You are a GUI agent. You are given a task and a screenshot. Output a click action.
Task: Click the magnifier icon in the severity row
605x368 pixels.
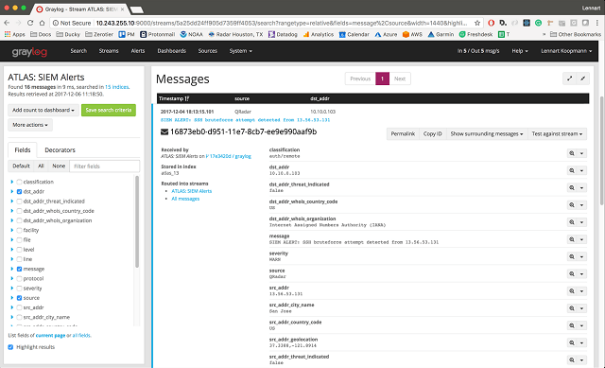tap(572, 256)
